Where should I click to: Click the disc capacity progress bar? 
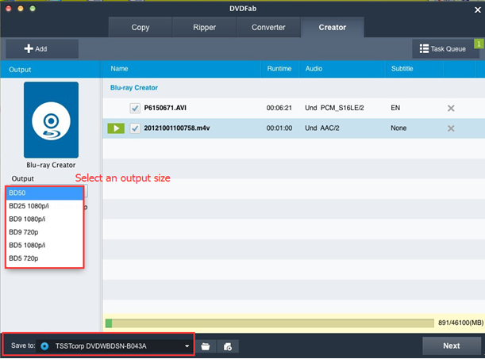click(270, 323)
